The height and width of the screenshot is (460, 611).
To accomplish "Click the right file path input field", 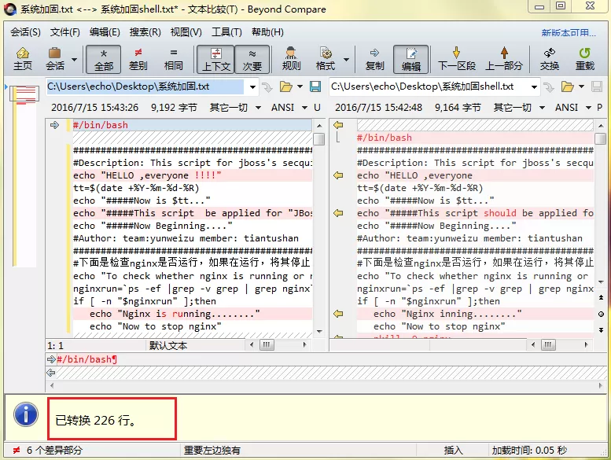I will (429, 86).
